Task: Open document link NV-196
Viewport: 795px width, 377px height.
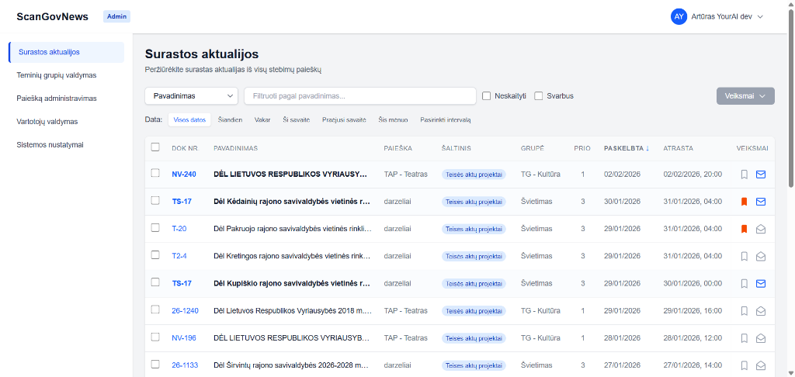Action: 184,338
